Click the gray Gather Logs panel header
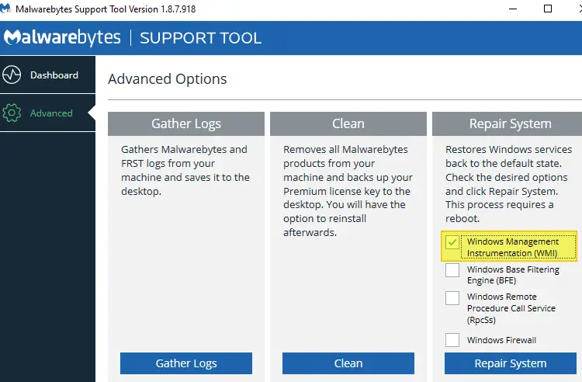This screenshot has height=382, width=582. click(186, 123)
